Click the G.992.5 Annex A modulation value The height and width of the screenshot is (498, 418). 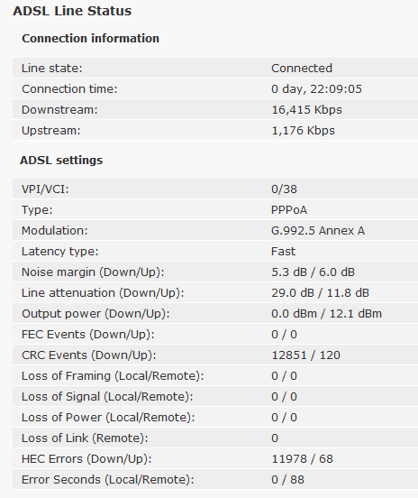point(318,231)
